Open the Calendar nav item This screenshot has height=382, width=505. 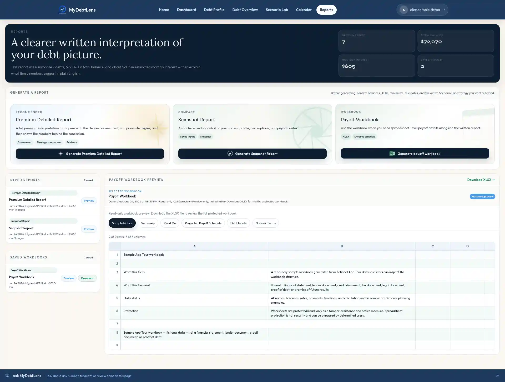coord(304,10)
